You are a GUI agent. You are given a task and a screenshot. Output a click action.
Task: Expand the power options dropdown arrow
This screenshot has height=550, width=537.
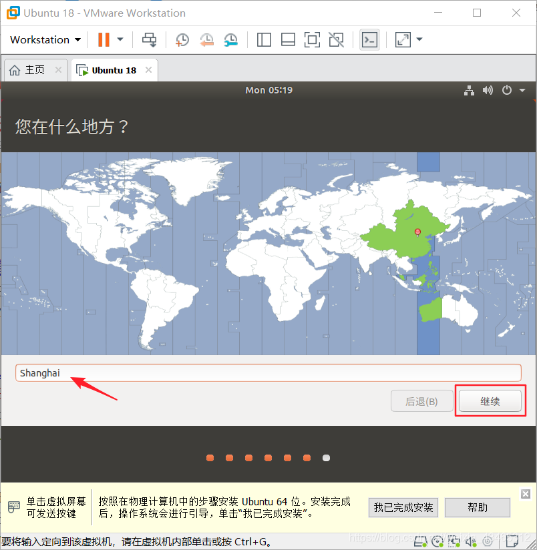(x=120, y=39)
